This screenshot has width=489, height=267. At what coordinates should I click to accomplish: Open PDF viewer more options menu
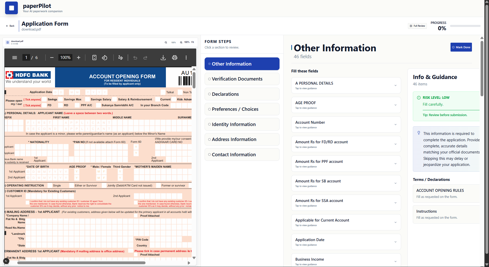click(x=186, y=58)
